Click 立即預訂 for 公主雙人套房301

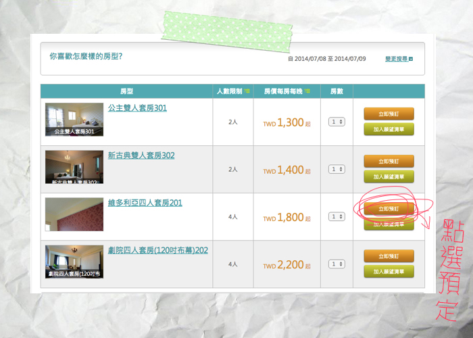point(389,114)
